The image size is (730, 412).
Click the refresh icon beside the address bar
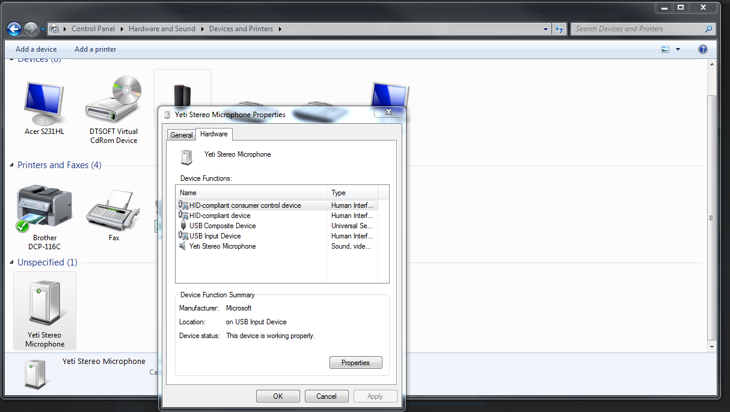pyautogui.click(x=560, y=29)
